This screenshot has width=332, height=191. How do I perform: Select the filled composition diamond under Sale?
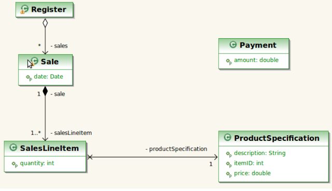(45, 91)
